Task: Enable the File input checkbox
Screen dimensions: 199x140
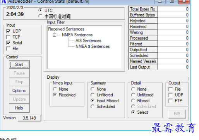Action: click(x=9, y=49)
